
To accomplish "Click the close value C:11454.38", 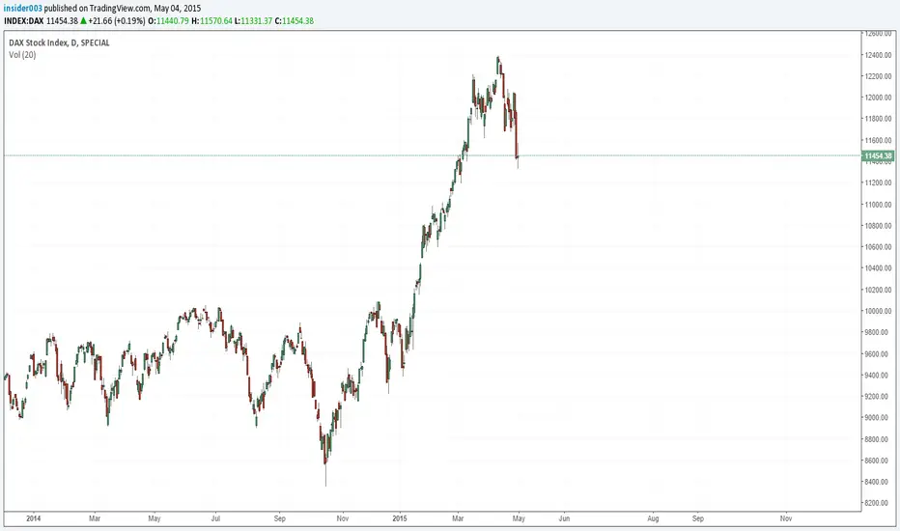I will point(295,21).
